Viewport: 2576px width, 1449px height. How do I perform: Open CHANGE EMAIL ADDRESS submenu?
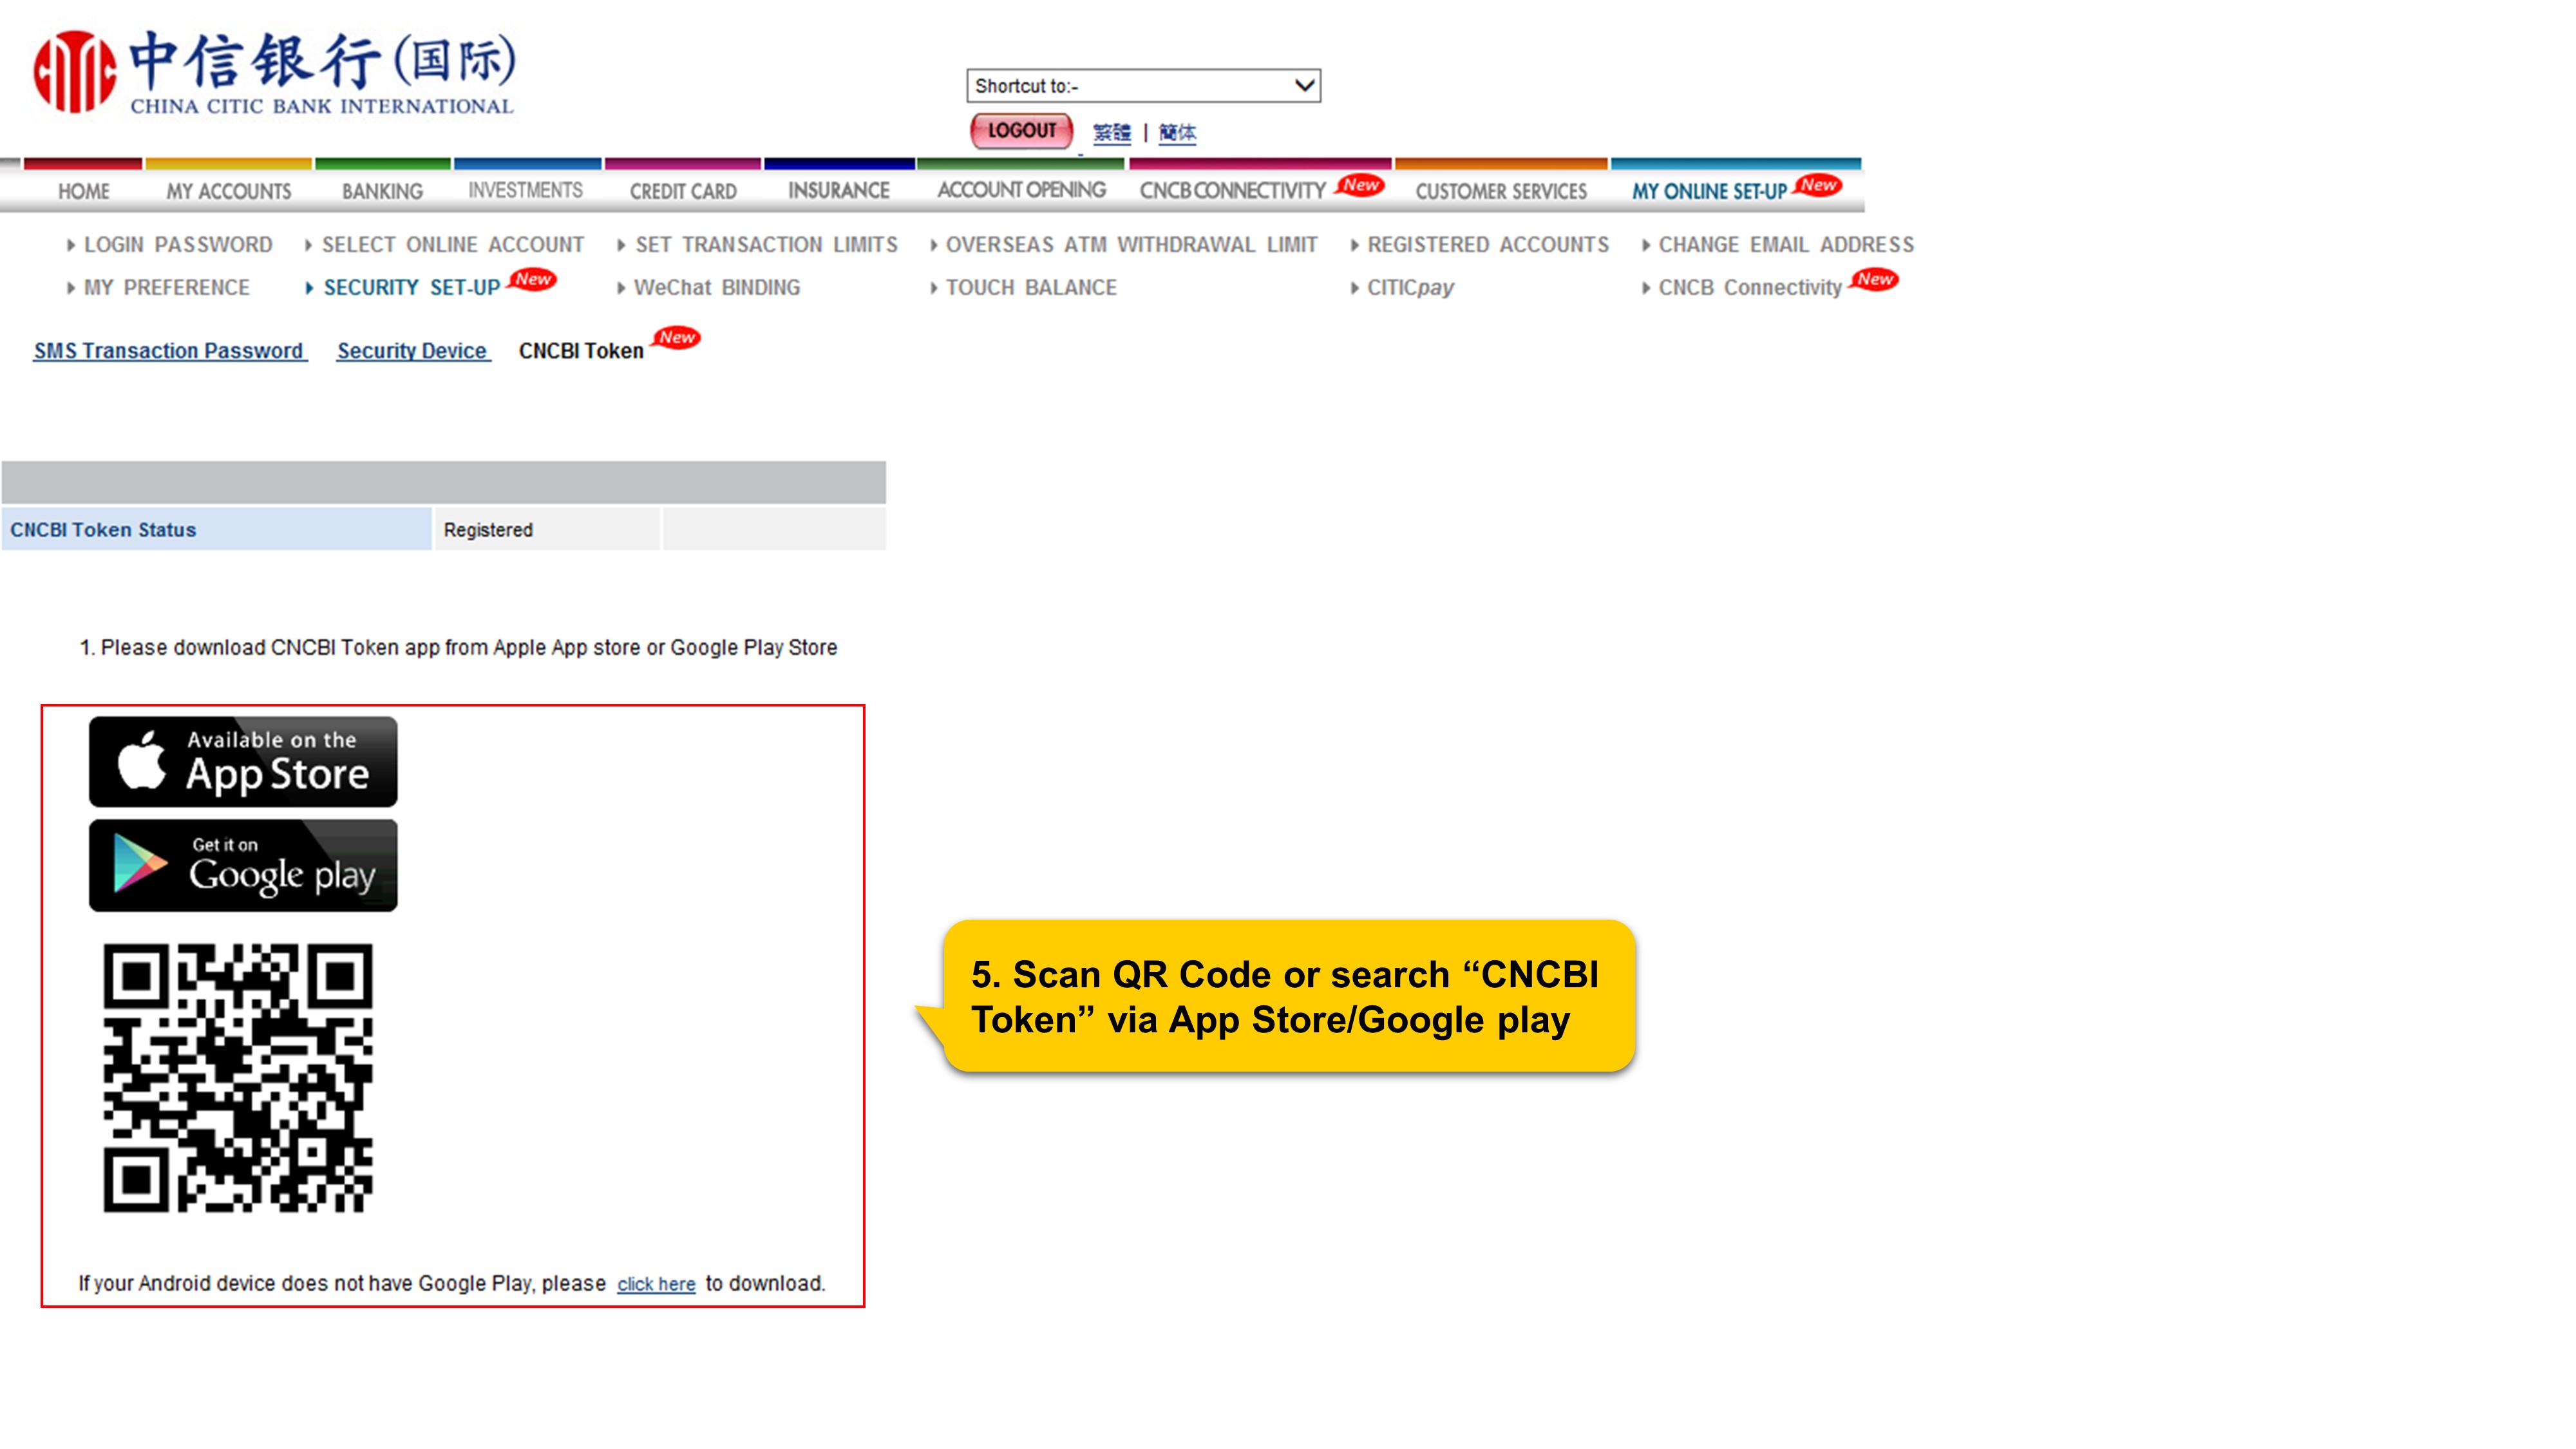click(x=1786, y=245)
